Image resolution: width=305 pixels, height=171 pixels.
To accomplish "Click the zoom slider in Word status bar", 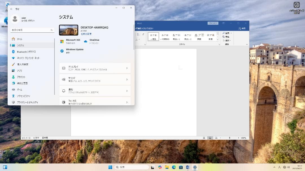I will coord(230,138).
